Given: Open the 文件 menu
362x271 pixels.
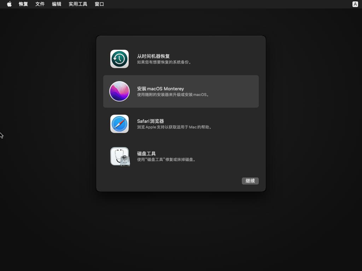Looking at the screenshot, I should (40, 4).
